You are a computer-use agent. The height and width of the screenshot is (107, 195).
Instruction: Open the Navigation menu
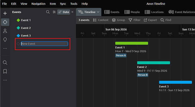point(38,4)
